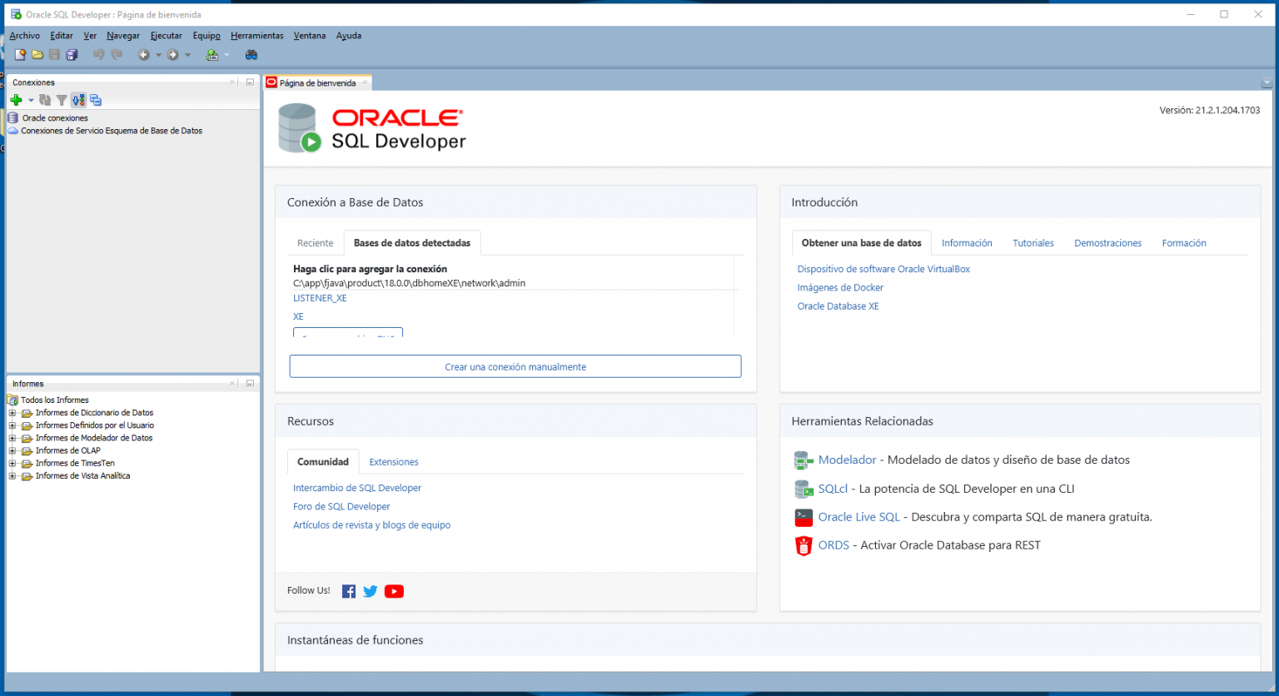The image size is (1279, 696).
Task: Click the Crear una conexión manualmente button
Action: pos(515,366)
